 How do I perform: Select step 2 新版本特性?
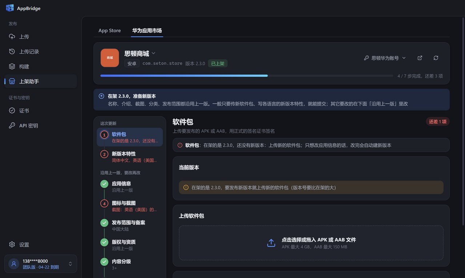[x=130, y=157]
